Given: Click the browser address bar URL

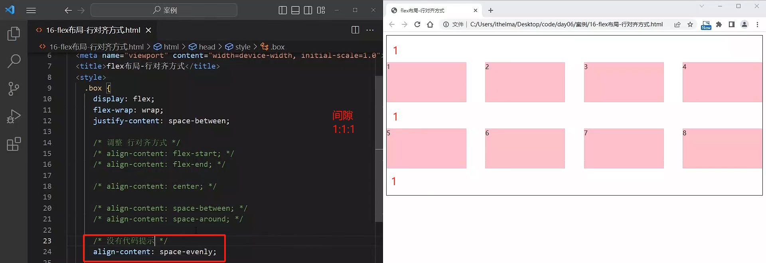Looking at the screenshot, I should [566, 24].
